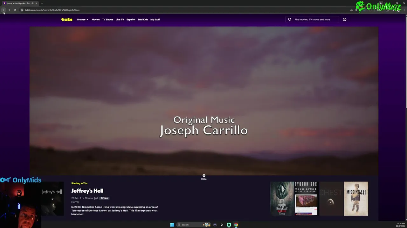Select the Missing 411 poster thumbnail
The width and height of the screenshot is (407, 228).
point(356,199)
